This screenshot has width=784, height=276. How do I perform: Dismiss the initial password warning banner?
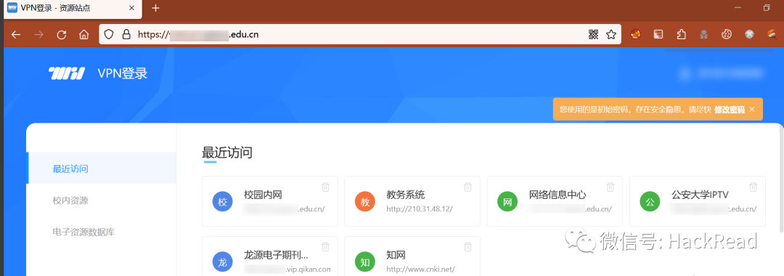coord(752,109)
